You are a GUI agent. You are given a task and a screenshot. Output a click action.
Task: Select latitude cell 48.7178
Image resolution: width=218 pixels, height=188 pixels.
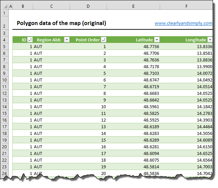(x=133, y=66)
